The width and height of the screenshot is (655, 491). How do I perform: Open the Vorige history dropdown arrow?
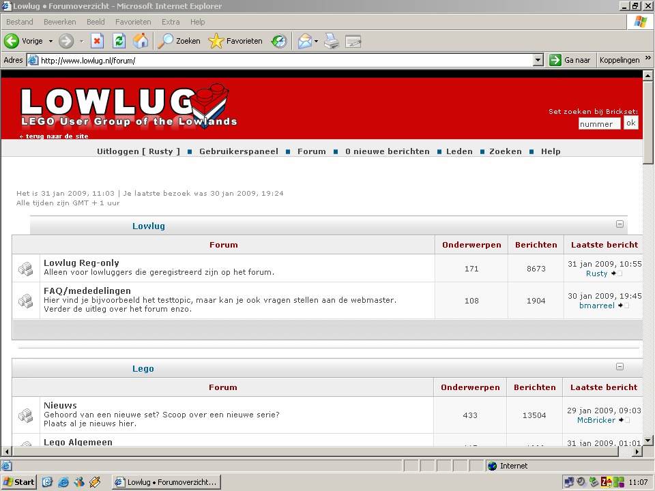click(50, 41)
